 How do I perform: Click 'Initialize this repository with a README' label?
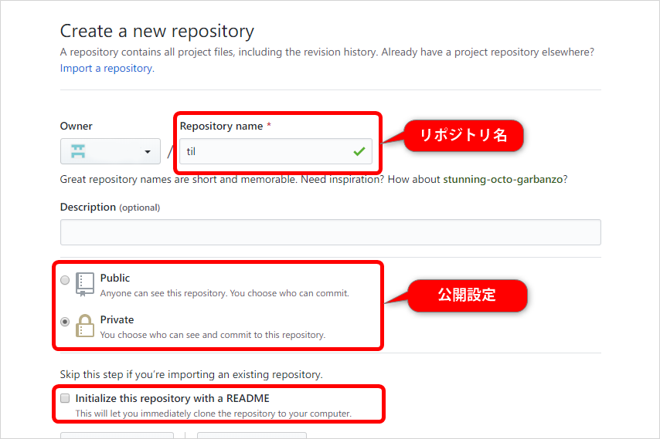point(172,398)
